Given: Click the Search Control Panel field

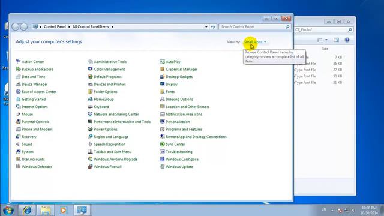Looking at the screenshot, I should coord(254,26).
